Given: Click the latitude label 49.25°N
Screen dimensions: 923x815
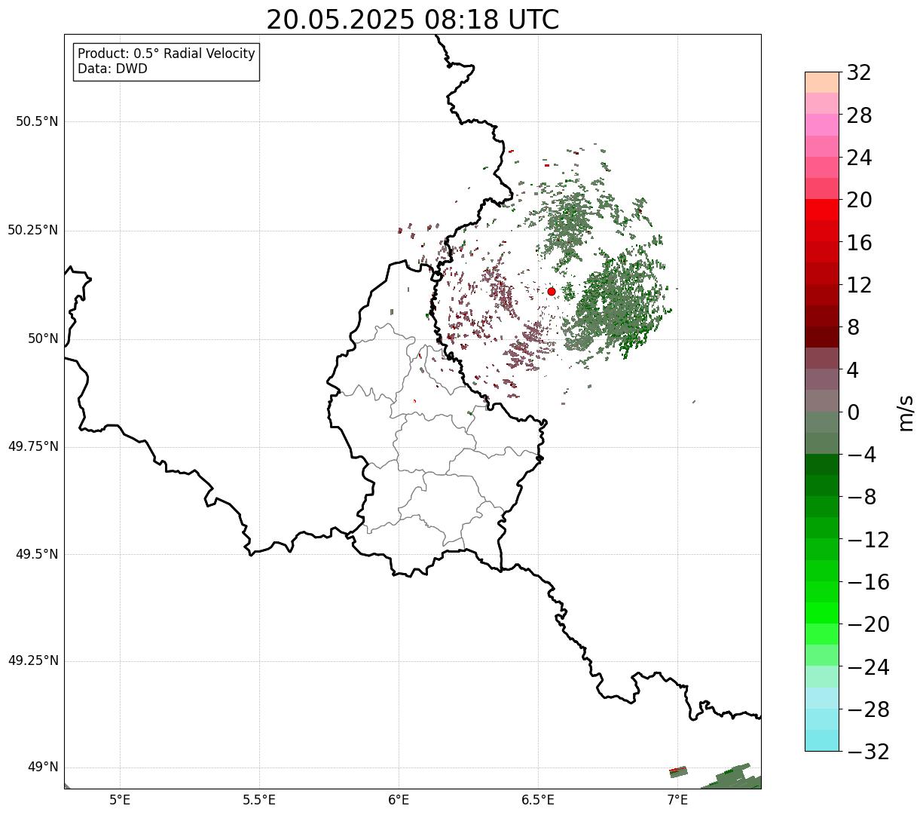Looking at the screenshot, I should coord(33,660).
